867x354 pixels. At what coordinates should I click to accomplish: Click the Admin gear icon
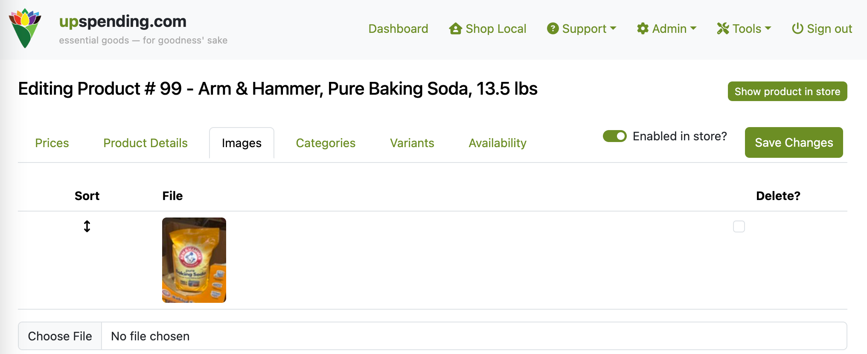643,29
